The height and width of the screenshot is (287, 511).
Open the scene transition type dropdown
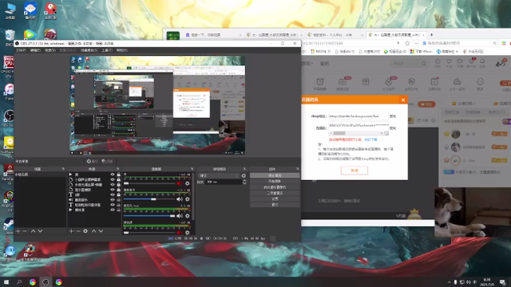click(219, 175)
